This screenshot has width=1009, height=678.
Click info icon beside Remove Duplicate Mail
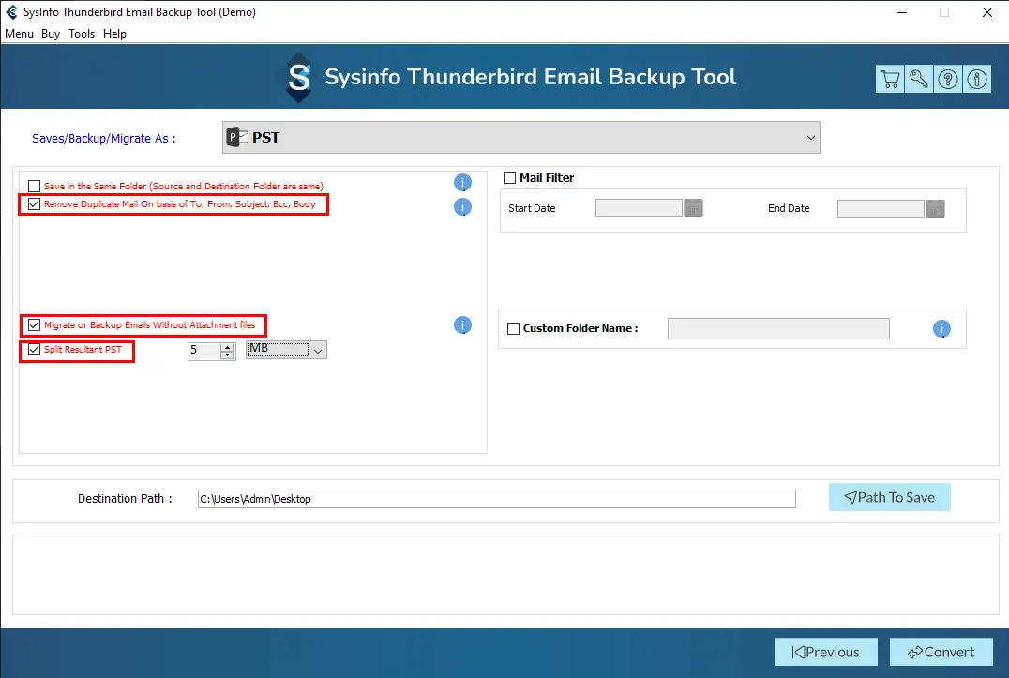pyautogui.click(x=462, y=206)
